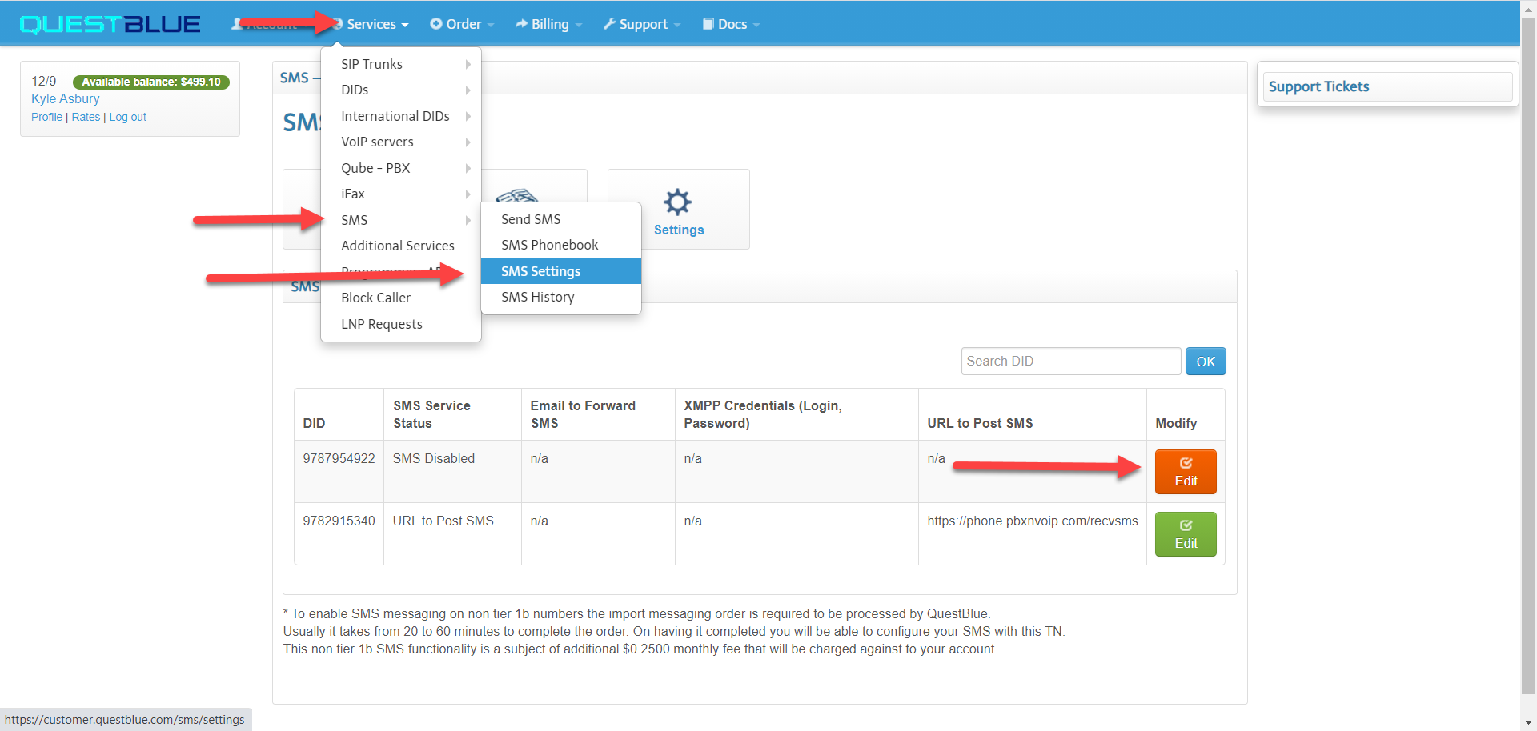Open the Order dropdown menu
The width and height of the screenshot is (1537, 731).
(462, 24)
